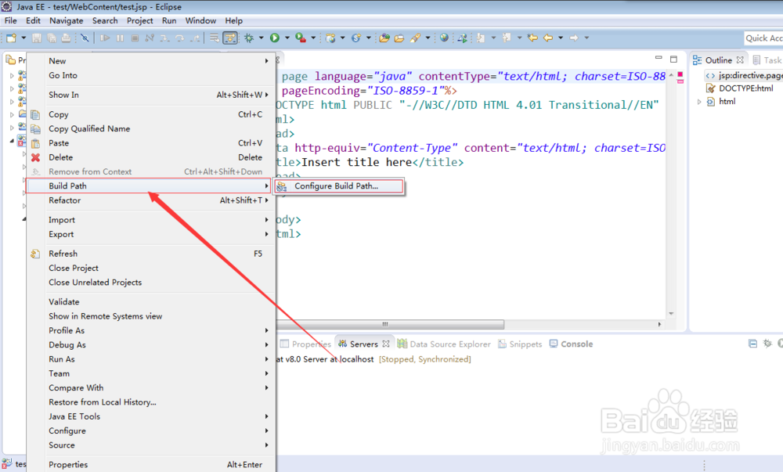Click the Disconnect toolbar icon
Image resolution: width=783 pixels, height=472 pixels.
[x=150, y=38]
